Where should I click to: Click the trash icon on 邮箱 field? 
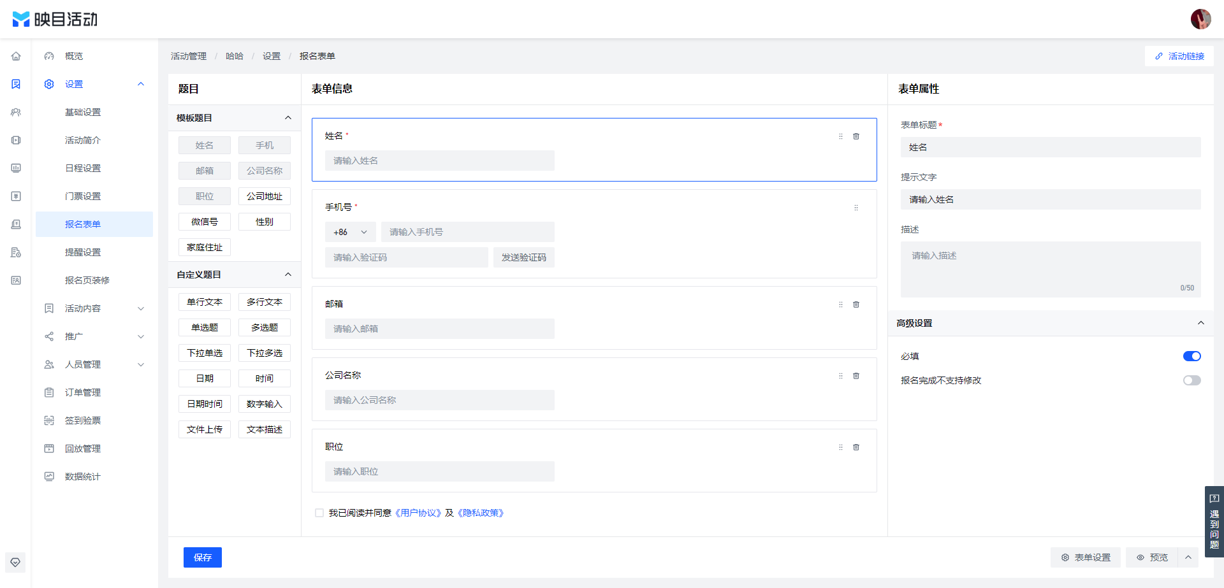856,305
